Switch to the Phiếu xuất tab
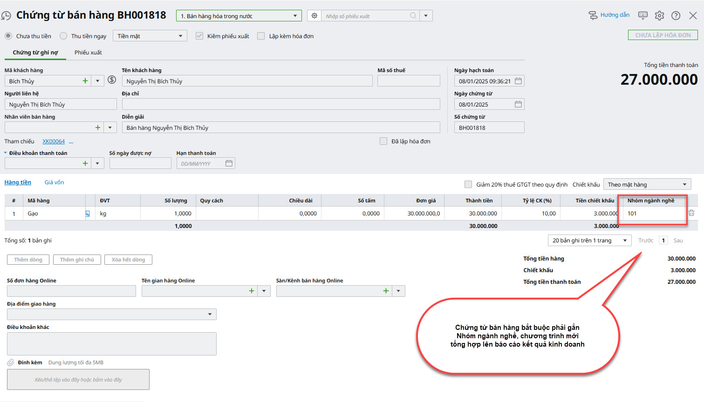Image resolution: width=704 pixels, height=402 pixels. click(x=88, y=53)
